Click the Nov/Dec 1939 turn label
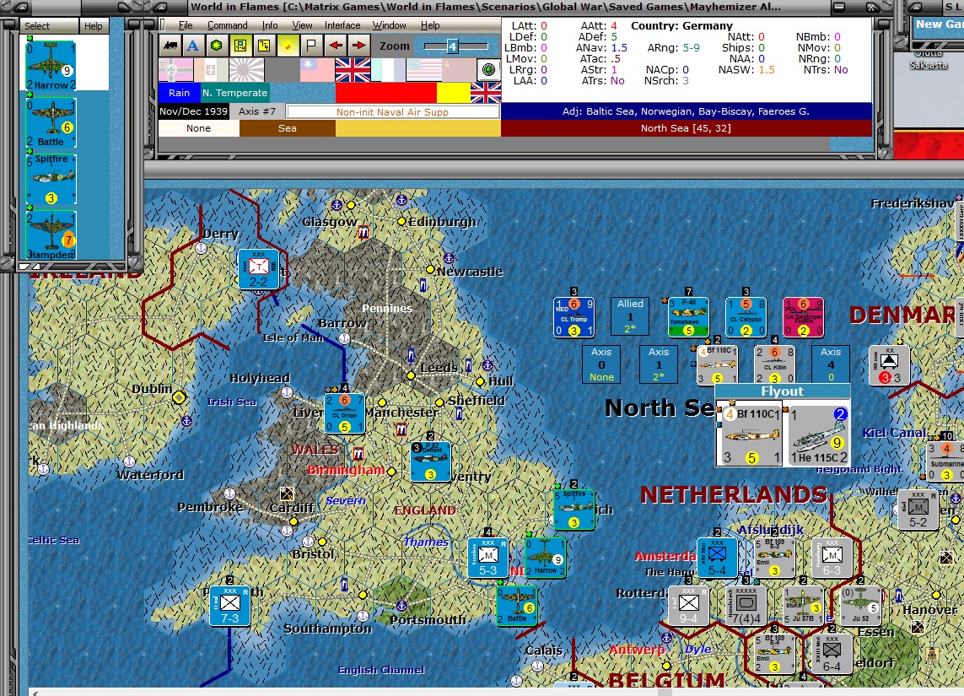This screenshot has height=696, width=964. tap(194, 111)
